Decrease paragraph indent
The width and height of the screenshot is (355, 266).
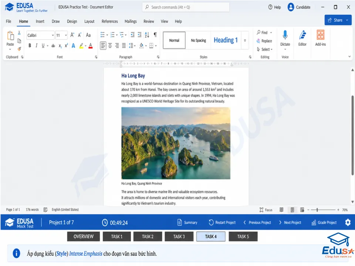pyautogui.click(x=133, y=35)
